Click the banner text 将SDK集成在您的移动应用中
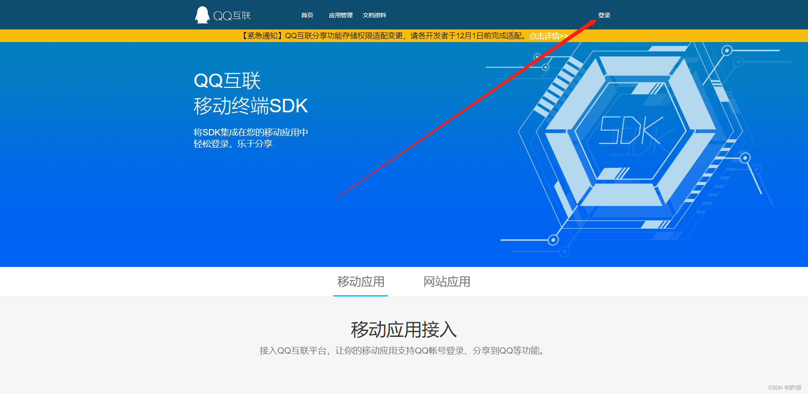This screenshot has width=808, height=394. coord(251,132)
